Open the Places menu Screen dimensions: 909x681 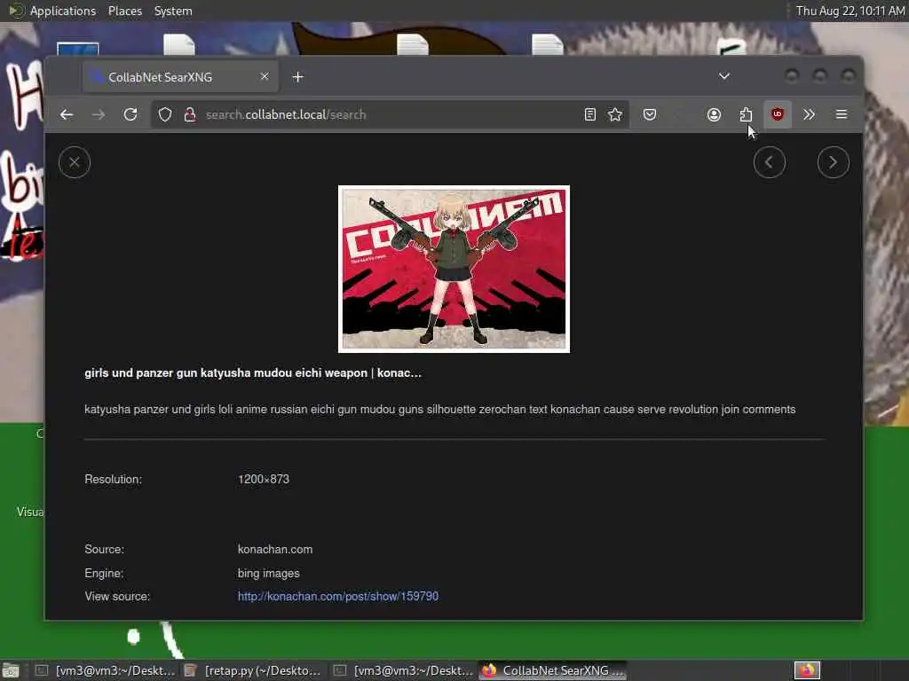(124, 11)
